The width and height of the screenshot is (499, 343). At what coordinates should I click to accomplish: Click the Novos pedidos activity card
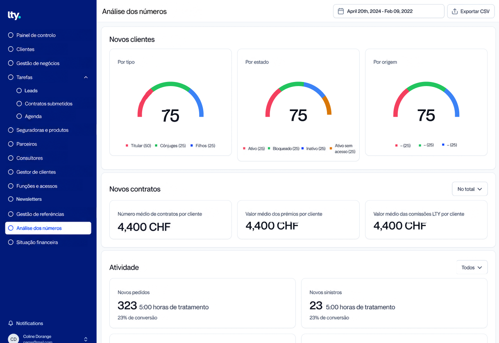(x=202, y=303)
